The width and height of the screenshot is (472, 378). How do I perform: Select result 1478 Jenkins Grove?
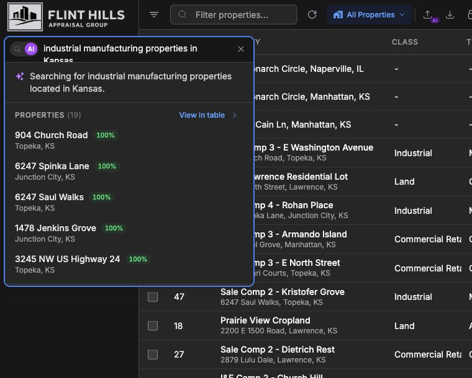[129, 233]
